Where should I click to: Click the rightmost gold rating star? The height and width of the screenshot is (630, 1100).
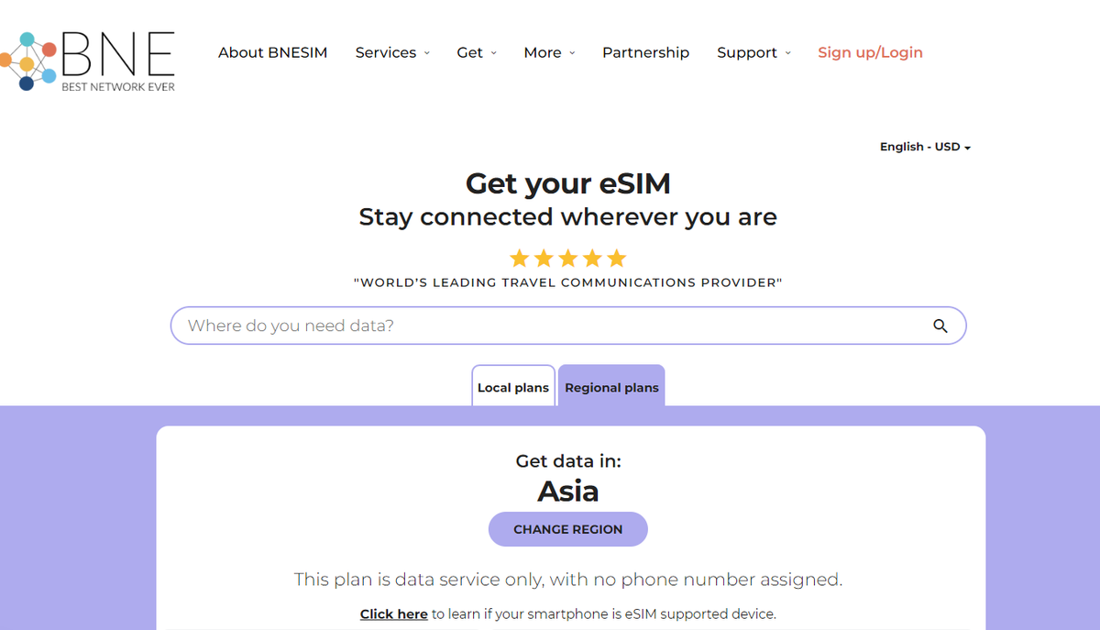616,258
